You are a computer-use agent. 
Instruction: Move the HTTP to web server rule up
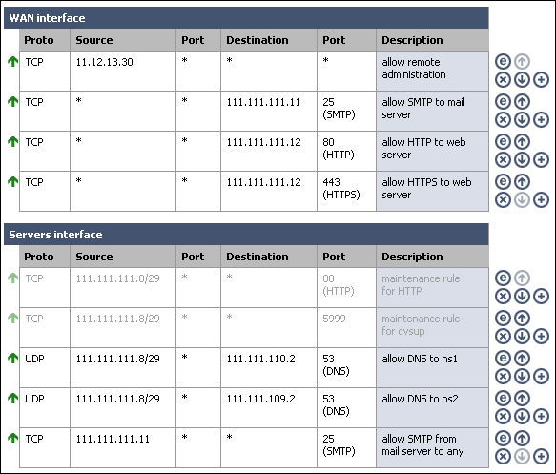(522, 142)
